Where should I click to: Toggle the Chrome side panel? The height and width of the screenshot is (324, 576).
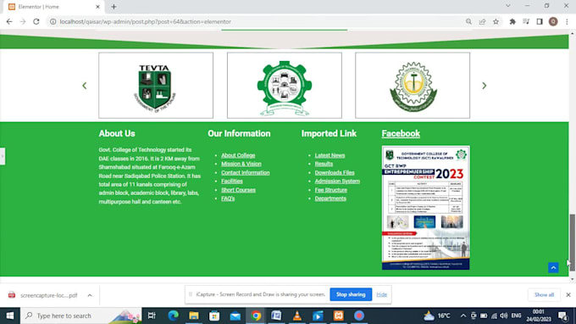point(540,22)
